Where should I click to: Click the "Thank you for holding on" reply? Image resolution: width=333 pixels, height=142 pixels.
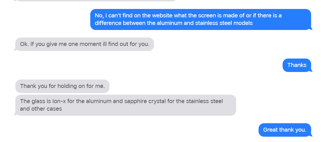(62, 86)
